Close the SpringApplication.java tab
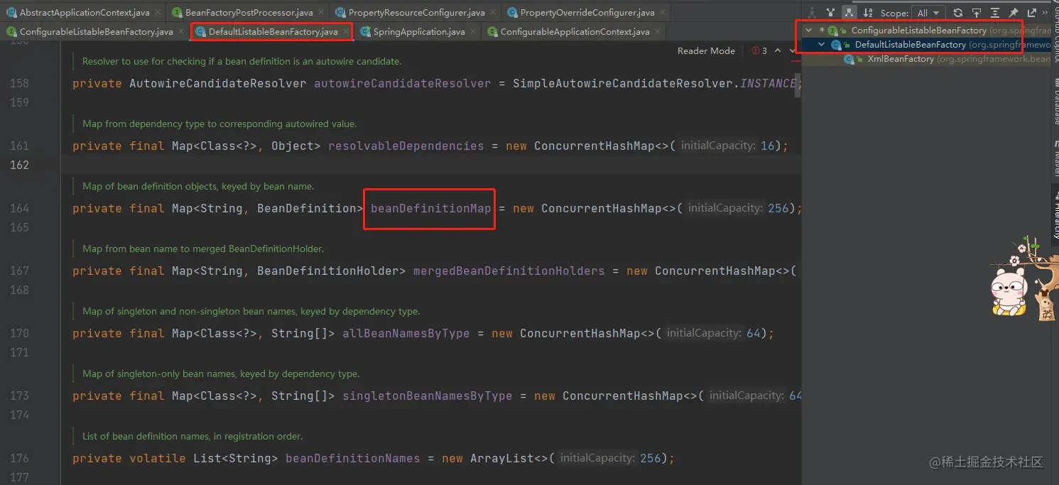Viewport: 1059px width, 485px height. [x=474, y=32]
